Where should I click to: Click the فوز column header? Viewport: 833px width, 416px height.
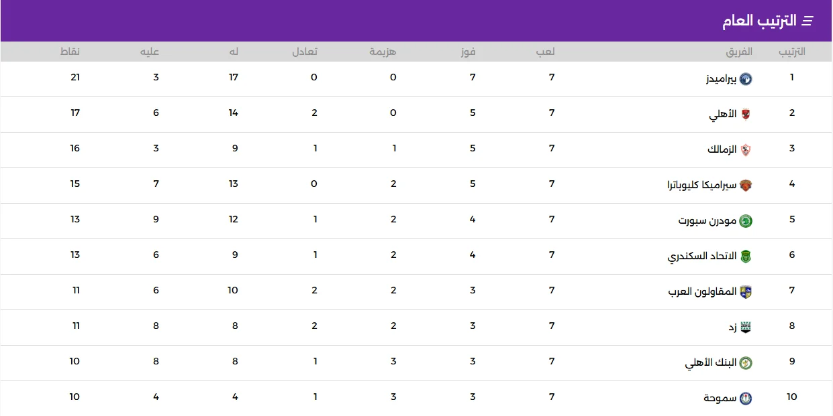[469, 52]
